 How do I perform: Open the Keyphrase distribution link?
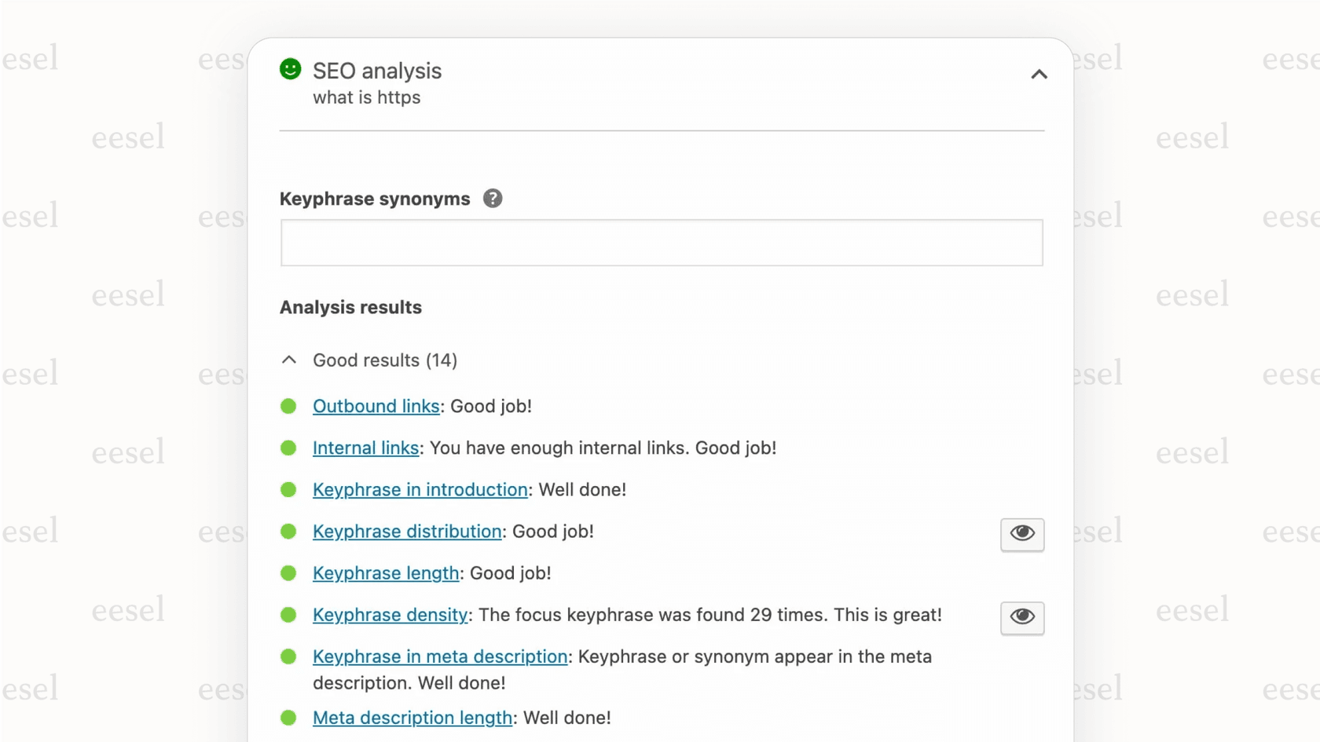pos(407,531)
